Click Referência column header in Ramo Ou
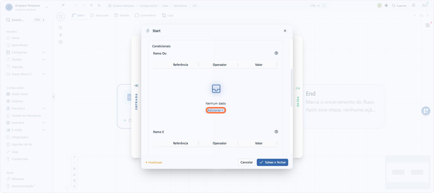This screenshot has width=434, height=193. [180, 65]
